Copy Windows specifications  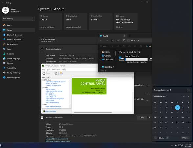point(142,118)
